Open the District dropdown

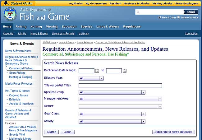pyautogui.click(x=120, y=106)
